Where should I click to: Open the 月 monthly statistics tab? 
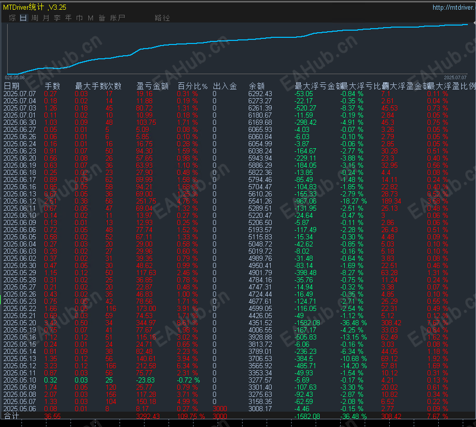tap(46, 18)
